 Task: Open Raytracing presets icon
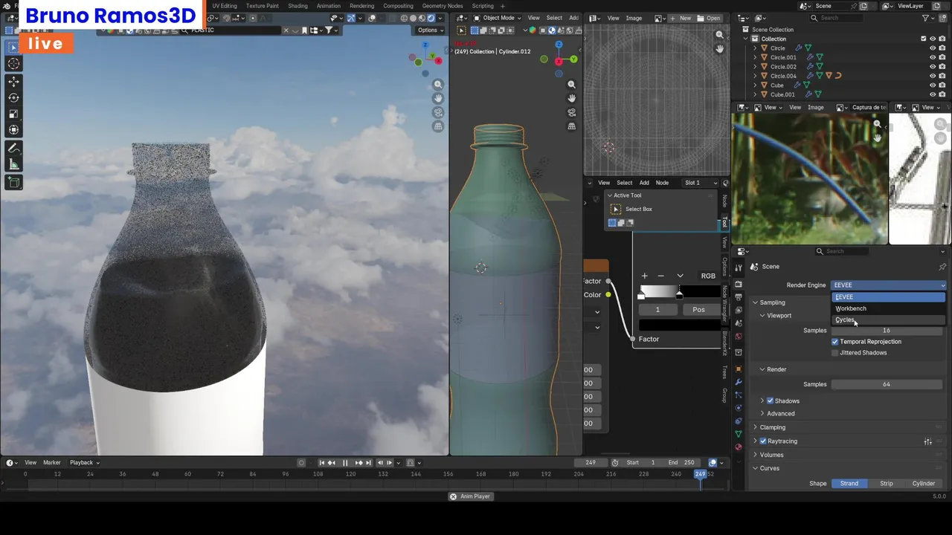(928, 441)
